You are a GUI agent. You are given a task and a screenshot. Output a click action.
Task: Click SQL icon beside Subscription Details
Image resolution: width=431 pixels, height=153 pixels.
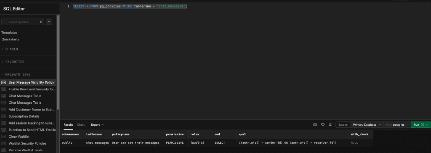(3, 116)
